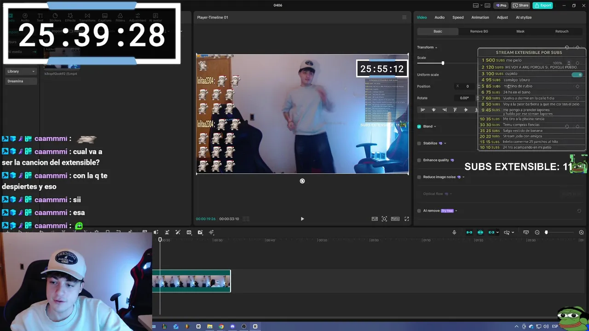
Task: Adjust the timeline zoom slider
Action: click(546, 232)
